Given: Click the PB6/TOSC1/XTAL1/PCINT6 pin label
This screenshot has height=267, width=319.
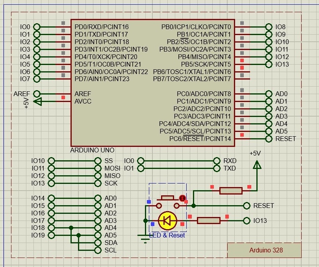Looking at the screenshot, I should pos(192,72).
